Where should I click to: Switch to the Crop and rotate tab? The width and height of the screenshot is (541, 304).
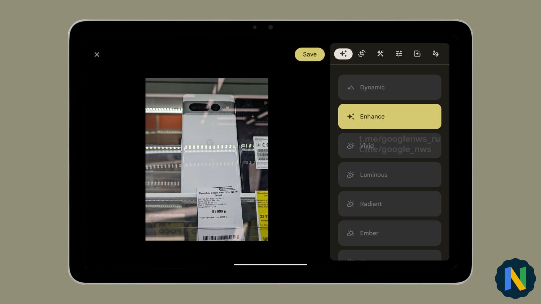pyautogui.click(x=362, y=54)
